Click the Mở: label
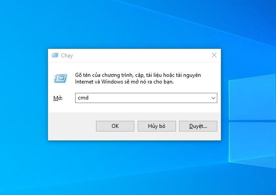 click(58, 98)
